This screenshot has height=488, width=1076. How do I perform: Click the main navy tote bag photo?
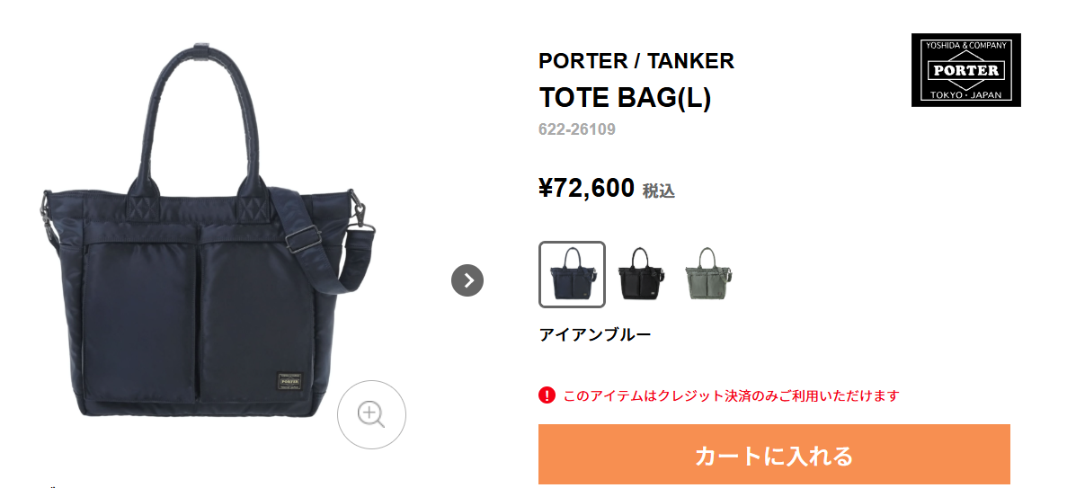(x=206, y=234)
